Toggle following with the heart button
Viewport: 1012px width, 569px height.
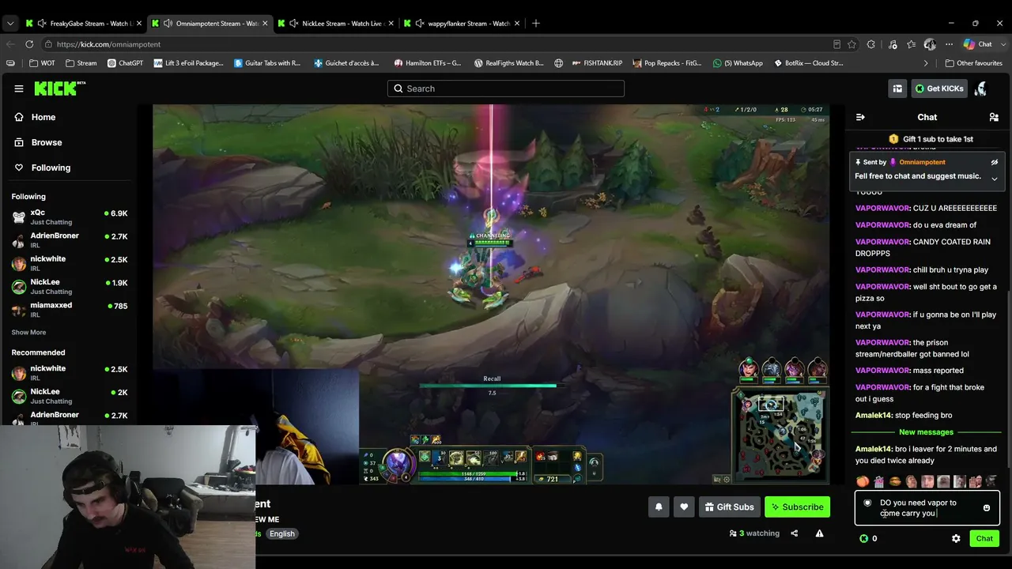[684, 507]
